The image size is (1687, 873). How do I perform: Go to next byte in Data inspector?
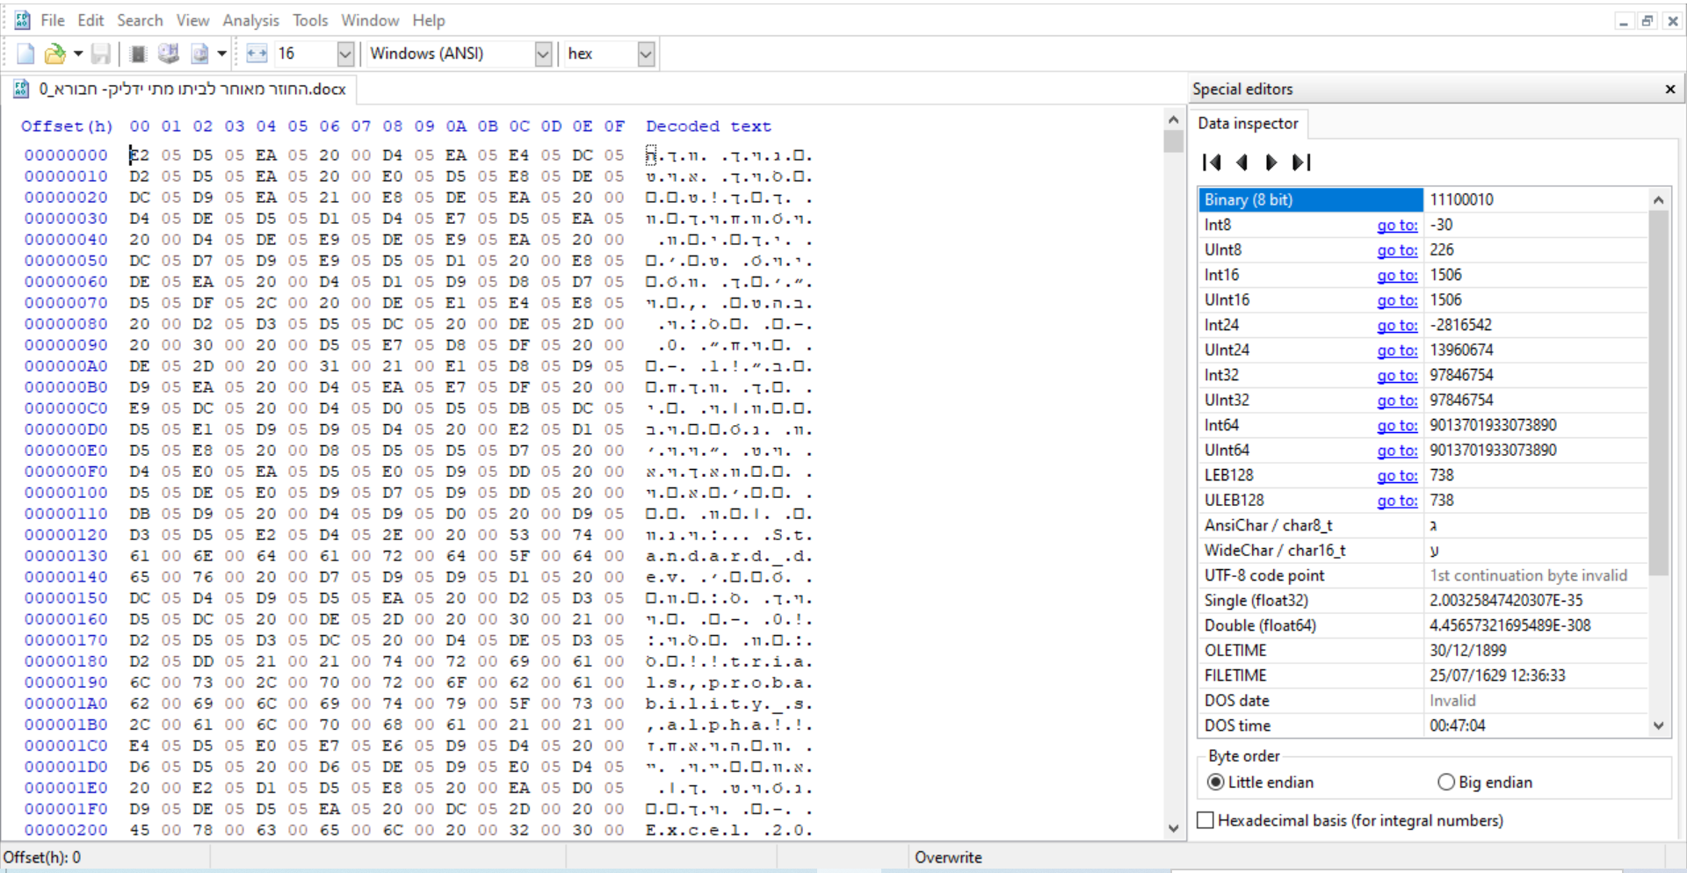1271,162
